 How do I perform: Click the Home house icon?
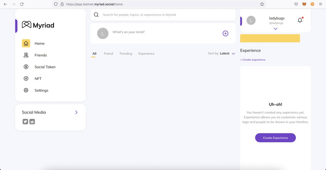coord(26,43)
